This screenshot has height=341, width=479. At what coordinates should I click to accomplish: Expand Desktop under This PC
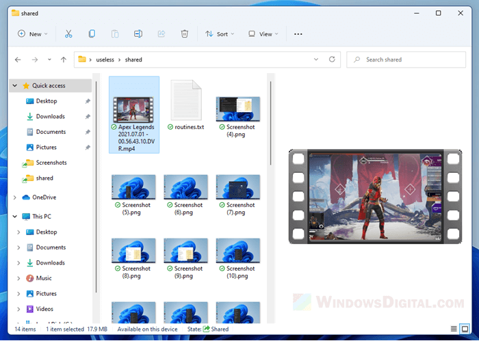(x=18, y=232)
